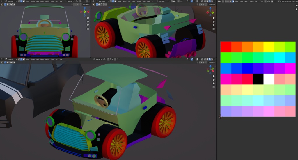
Task: Click navigation gizmo in top-left viewport
Action: (x=85, y=12)
